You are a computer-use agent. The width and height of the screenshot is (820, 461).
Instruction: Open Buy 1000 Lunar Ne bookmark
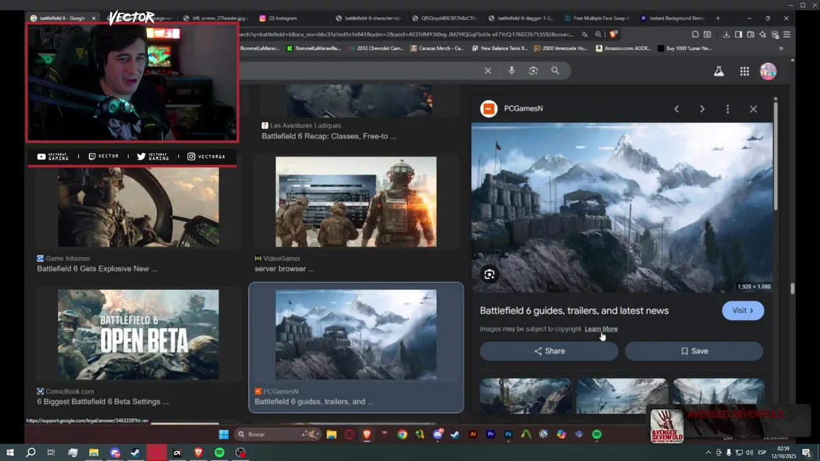(684, 48)
